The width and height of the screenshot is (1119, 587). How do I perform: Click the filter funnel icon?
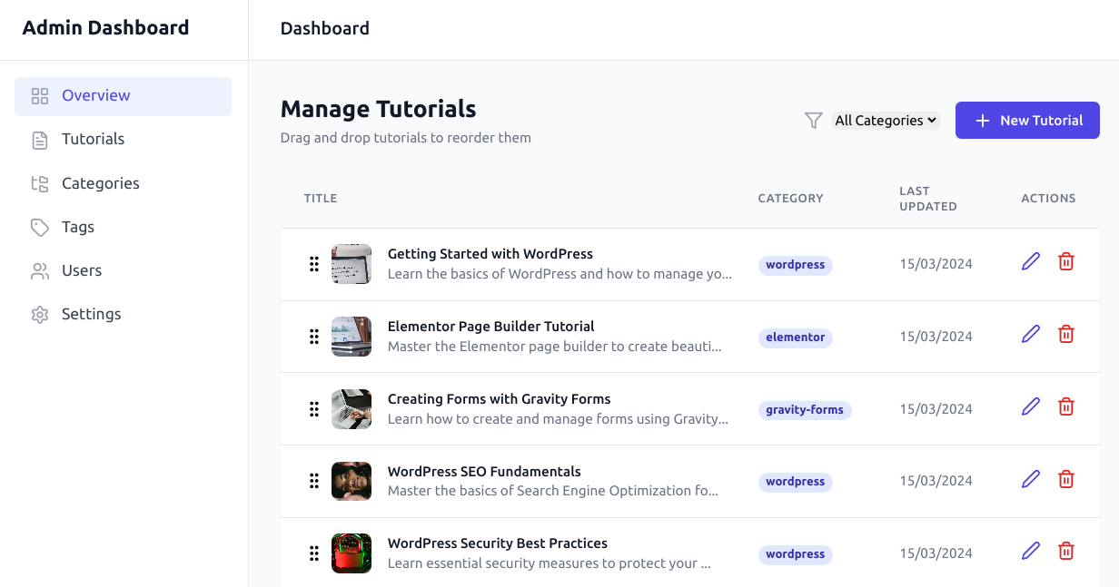click(814, 121)
